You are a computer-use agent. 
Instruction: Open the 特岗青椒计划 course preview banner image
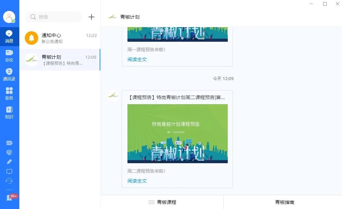tap(177, 133)
